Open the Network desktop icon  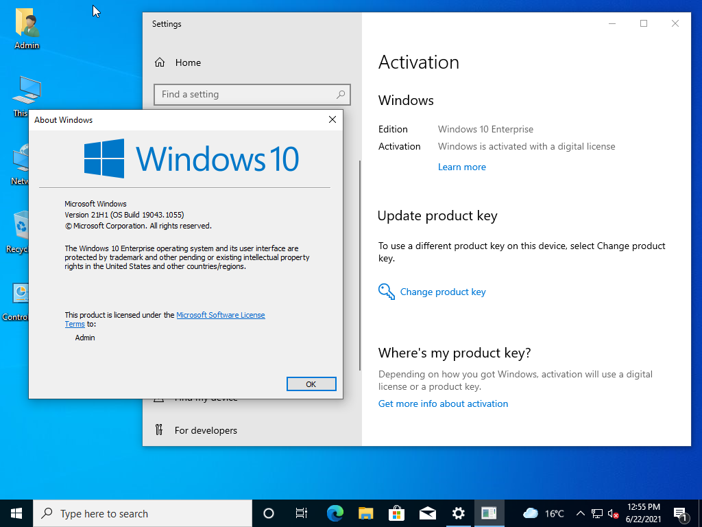pos(20,165)
